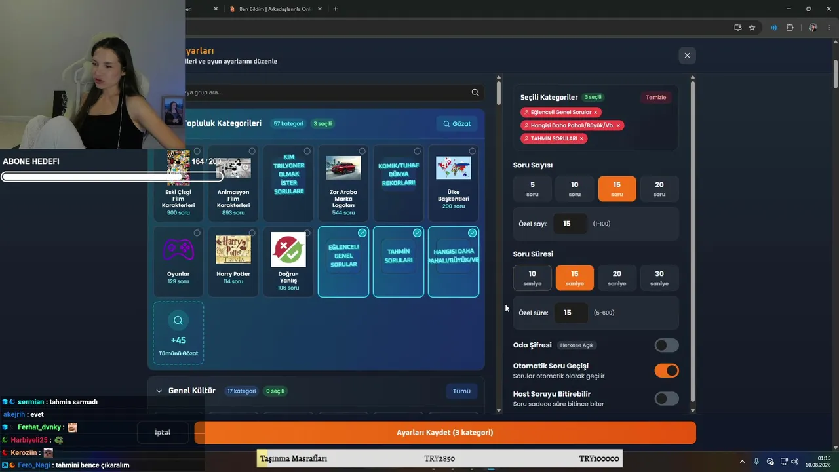Open the volume speaker icon in the system tray

point(795,462)
